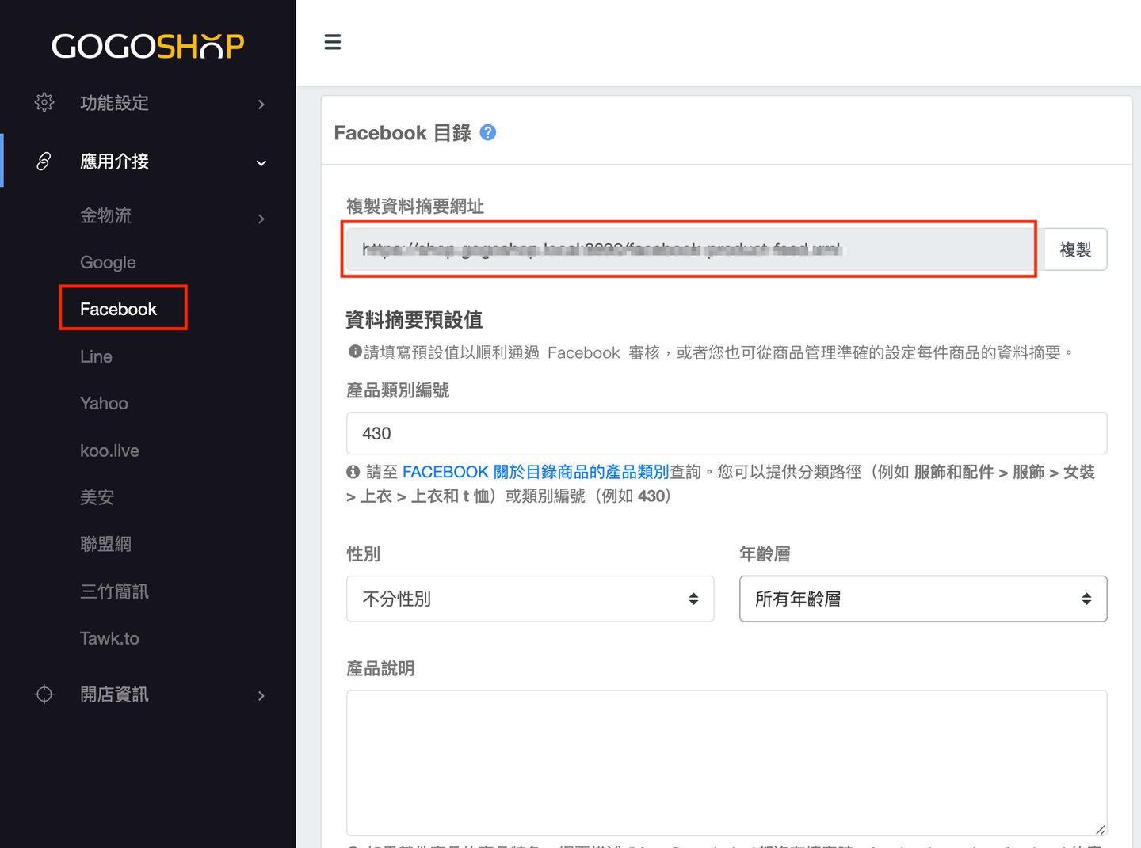Screen dimensions: 1141x848
Task: Click the hamburger menu icon
Action: [333, 42]
